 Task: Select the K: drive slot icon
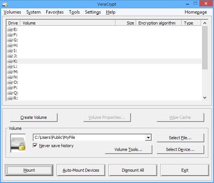coord(10,61)
